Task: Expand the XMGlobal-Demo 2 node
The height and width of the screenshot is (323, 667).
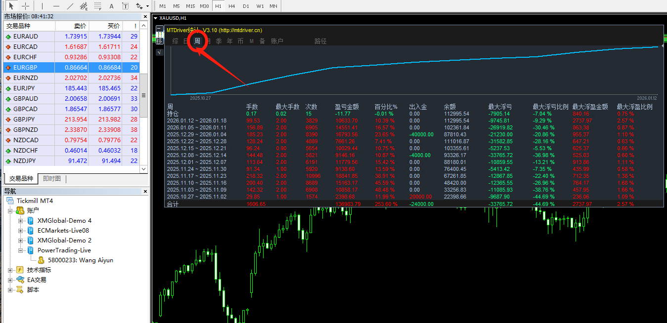Action: 21,241
